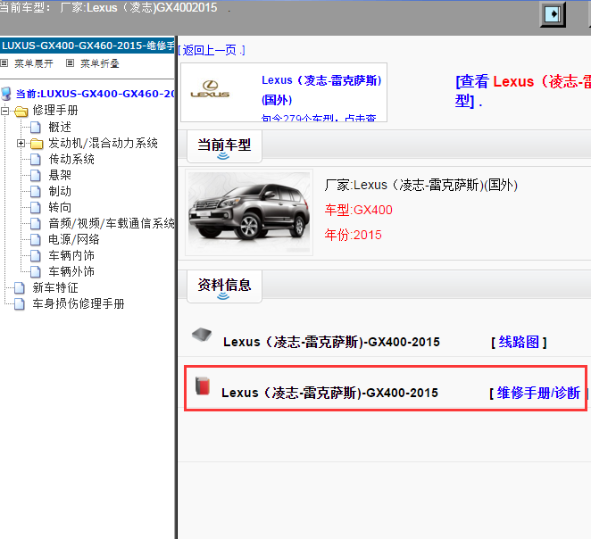Click the red book icon in 维修手册 row
The image size is (591, 539).
[203, 386]
